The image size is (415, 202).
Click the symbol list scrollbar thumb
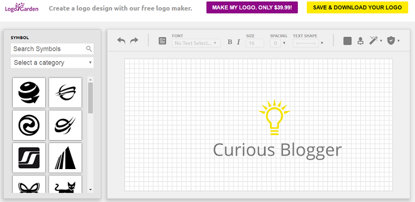coord(90,98)
